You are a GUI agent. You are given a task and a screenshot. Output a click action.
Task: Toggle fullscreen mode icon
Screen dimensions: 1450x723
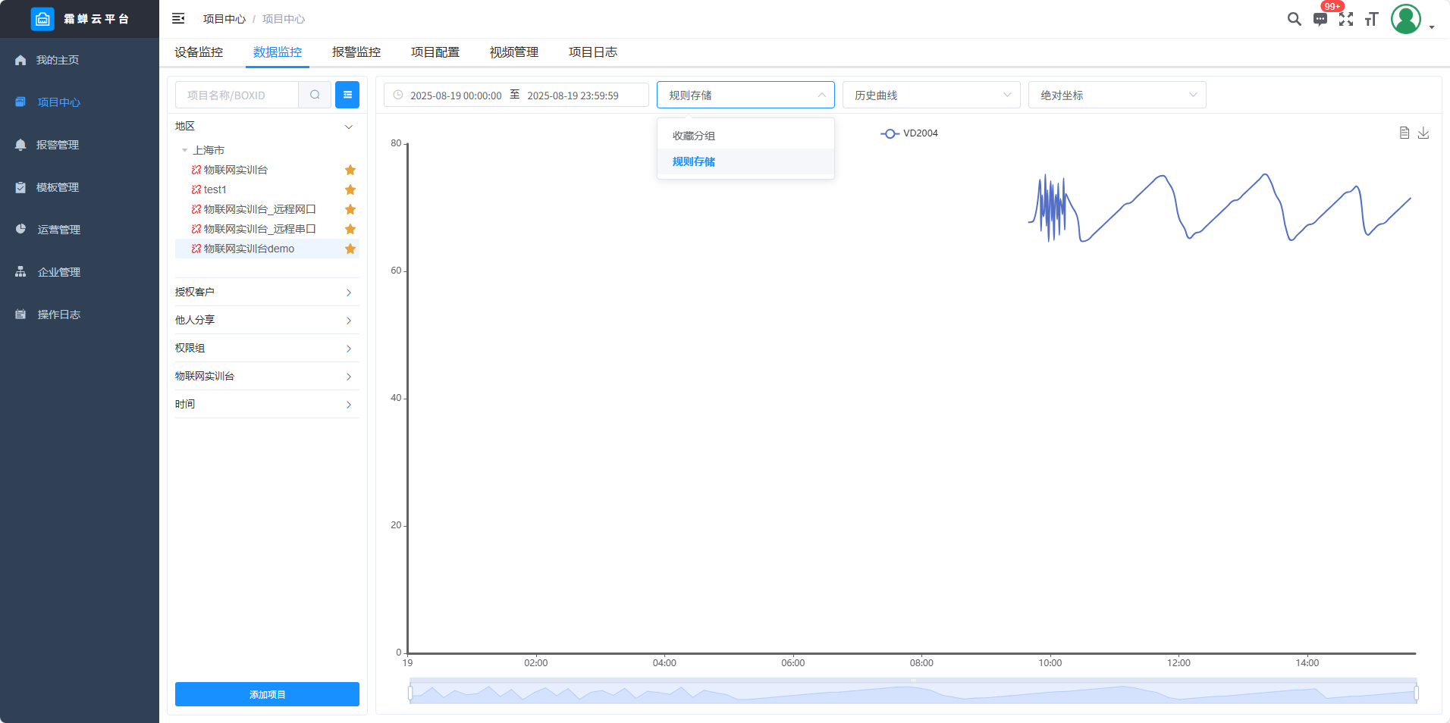click(1346, 19)
